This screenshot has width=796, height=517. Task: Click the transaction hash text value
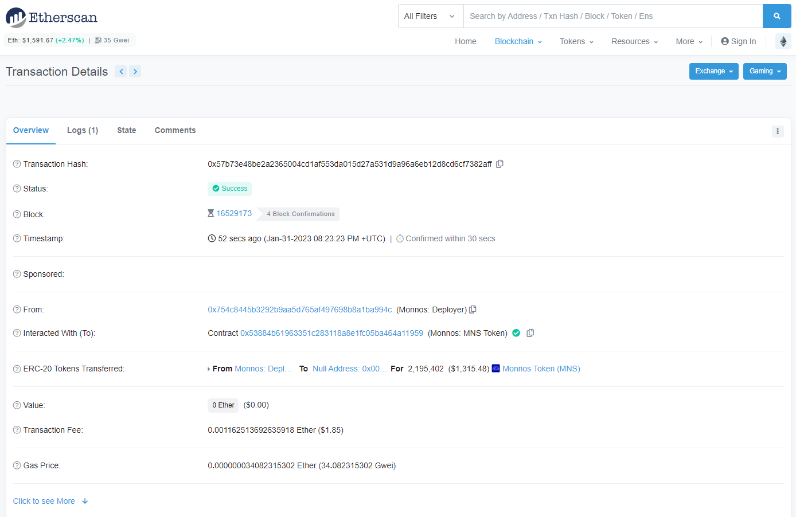click(350, 164)
